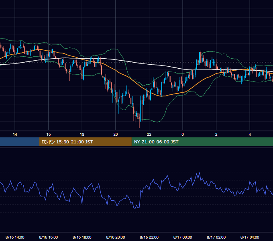
Task: Select the 2 hour label on upper axis
Action: 216,135
